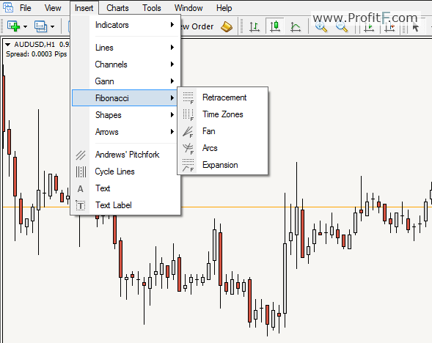The height and width of the screenshot is (343, 432).
Task: Click the Profiles icon in toolbar
Action: pos(40,26)
